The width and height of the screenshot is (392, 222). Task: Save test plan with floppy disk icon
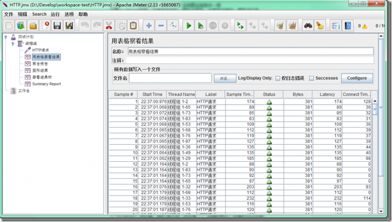click(x=57, y=26)
